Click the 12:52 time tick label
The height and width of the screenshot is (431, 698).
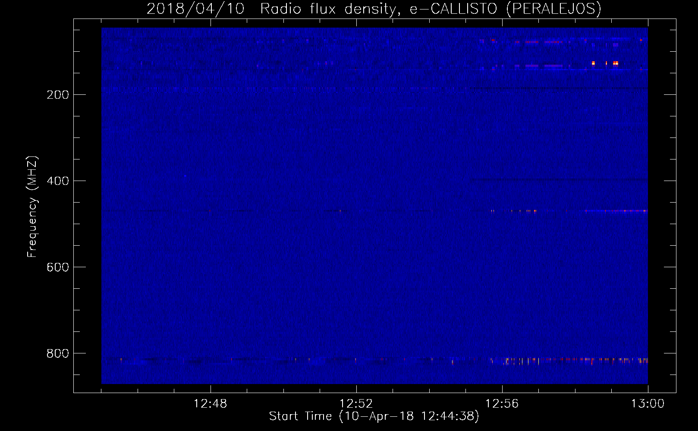[356, 404]
